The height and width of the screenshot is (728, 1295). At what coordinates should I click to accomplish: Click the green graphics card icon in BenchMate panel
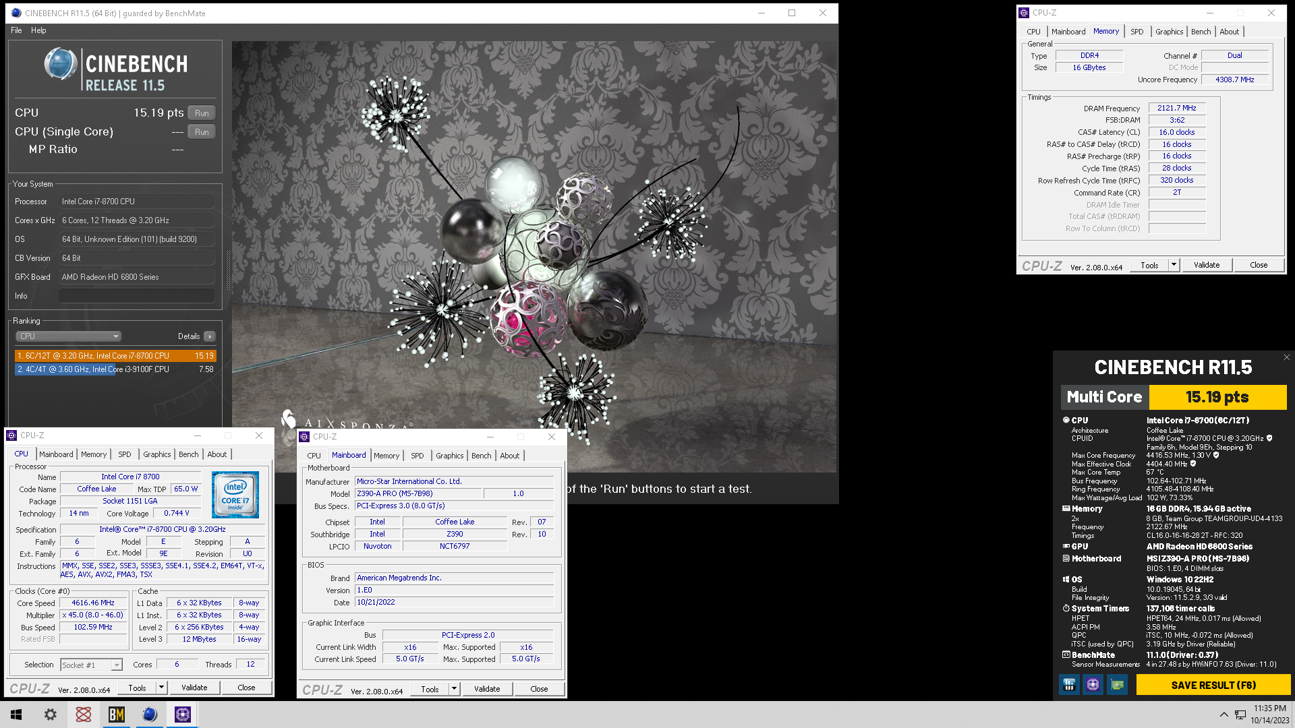pos(1117,685)
